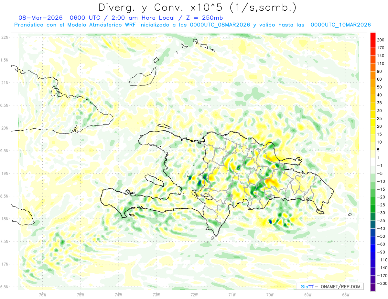The height and width of the screenshot is (299, 388).
Task: Select the '0000UTC_10MAR2026' valid-until time text
Action: click(340, 25)
